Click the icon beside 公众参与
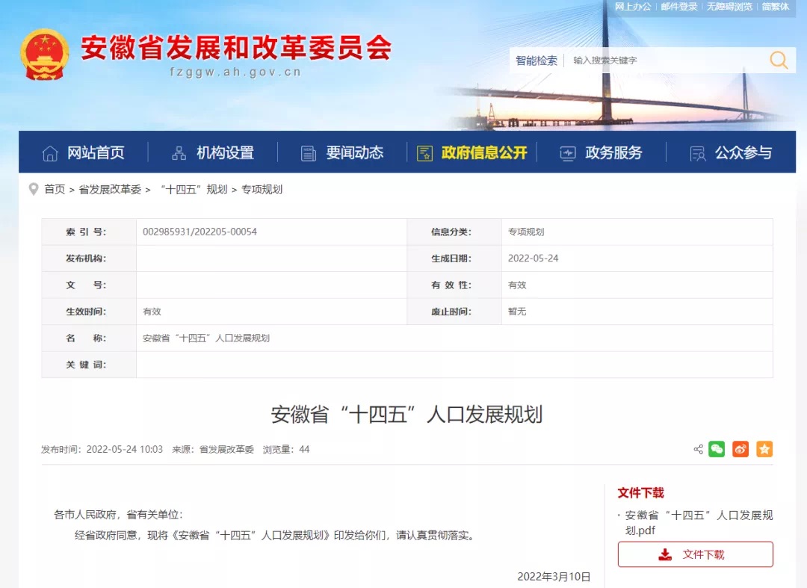Image resolution: width=807 pixels, height=588 pixels. tap(697, 153)
